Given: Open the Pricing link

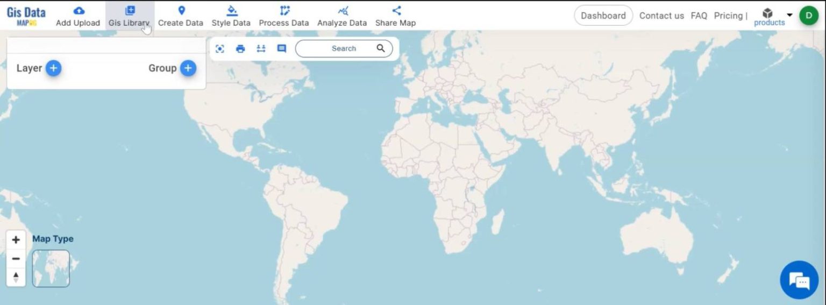Looking at the screenshot, I should 728,16.
